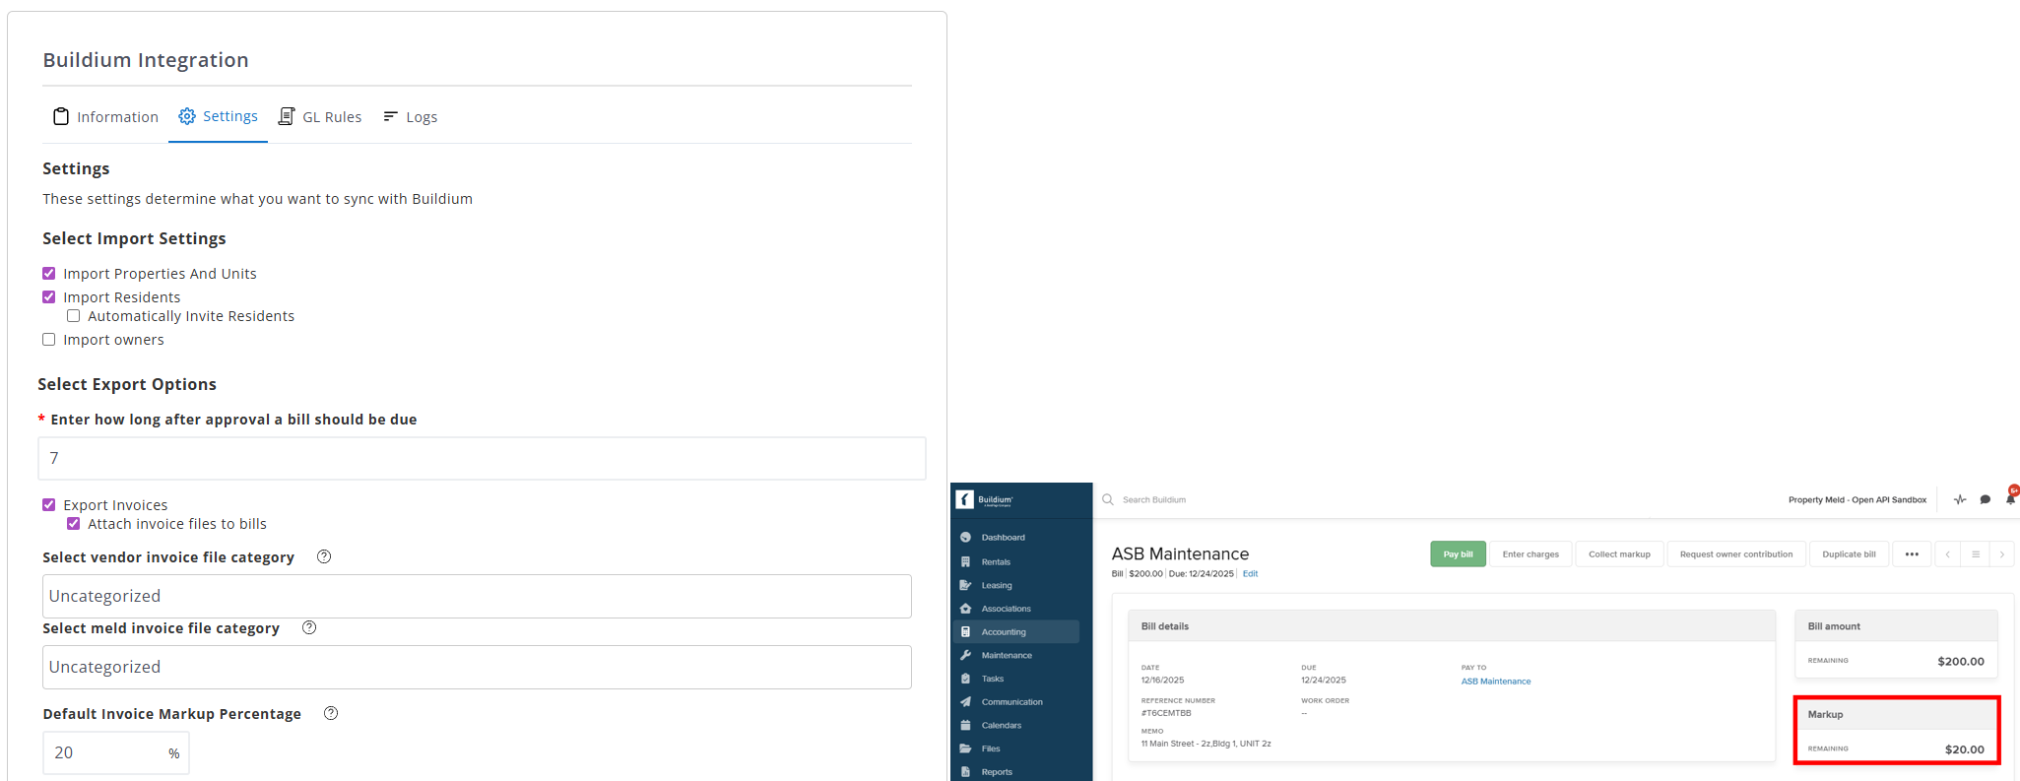Click the bill due days input field
This screenshot has width=2020, height=781.
[x=482, y=458]
